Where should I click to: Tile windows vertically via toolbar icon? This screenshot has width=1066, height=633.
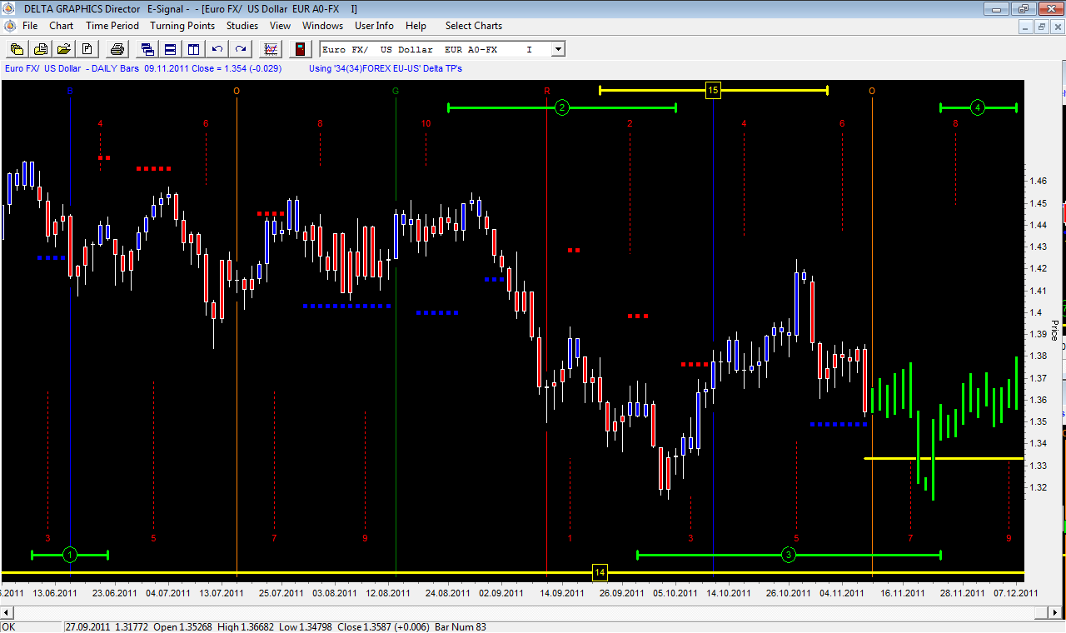(193, 49)
